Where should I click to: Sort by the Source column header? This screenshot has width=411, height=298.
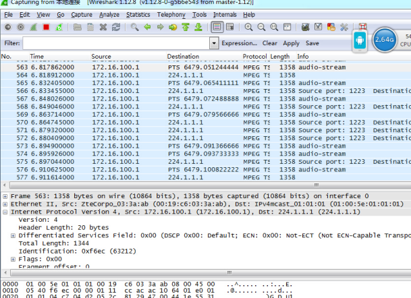pos(128,57)
